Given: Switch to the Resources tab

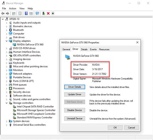Looking at the screenshot, I should click(x=104, y=49).
